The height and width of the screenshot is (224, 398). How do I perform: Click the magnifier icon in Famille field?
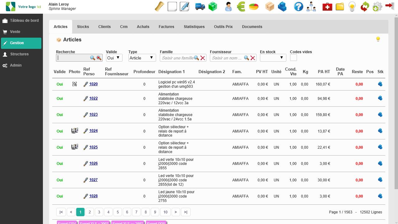coord(197,58)
